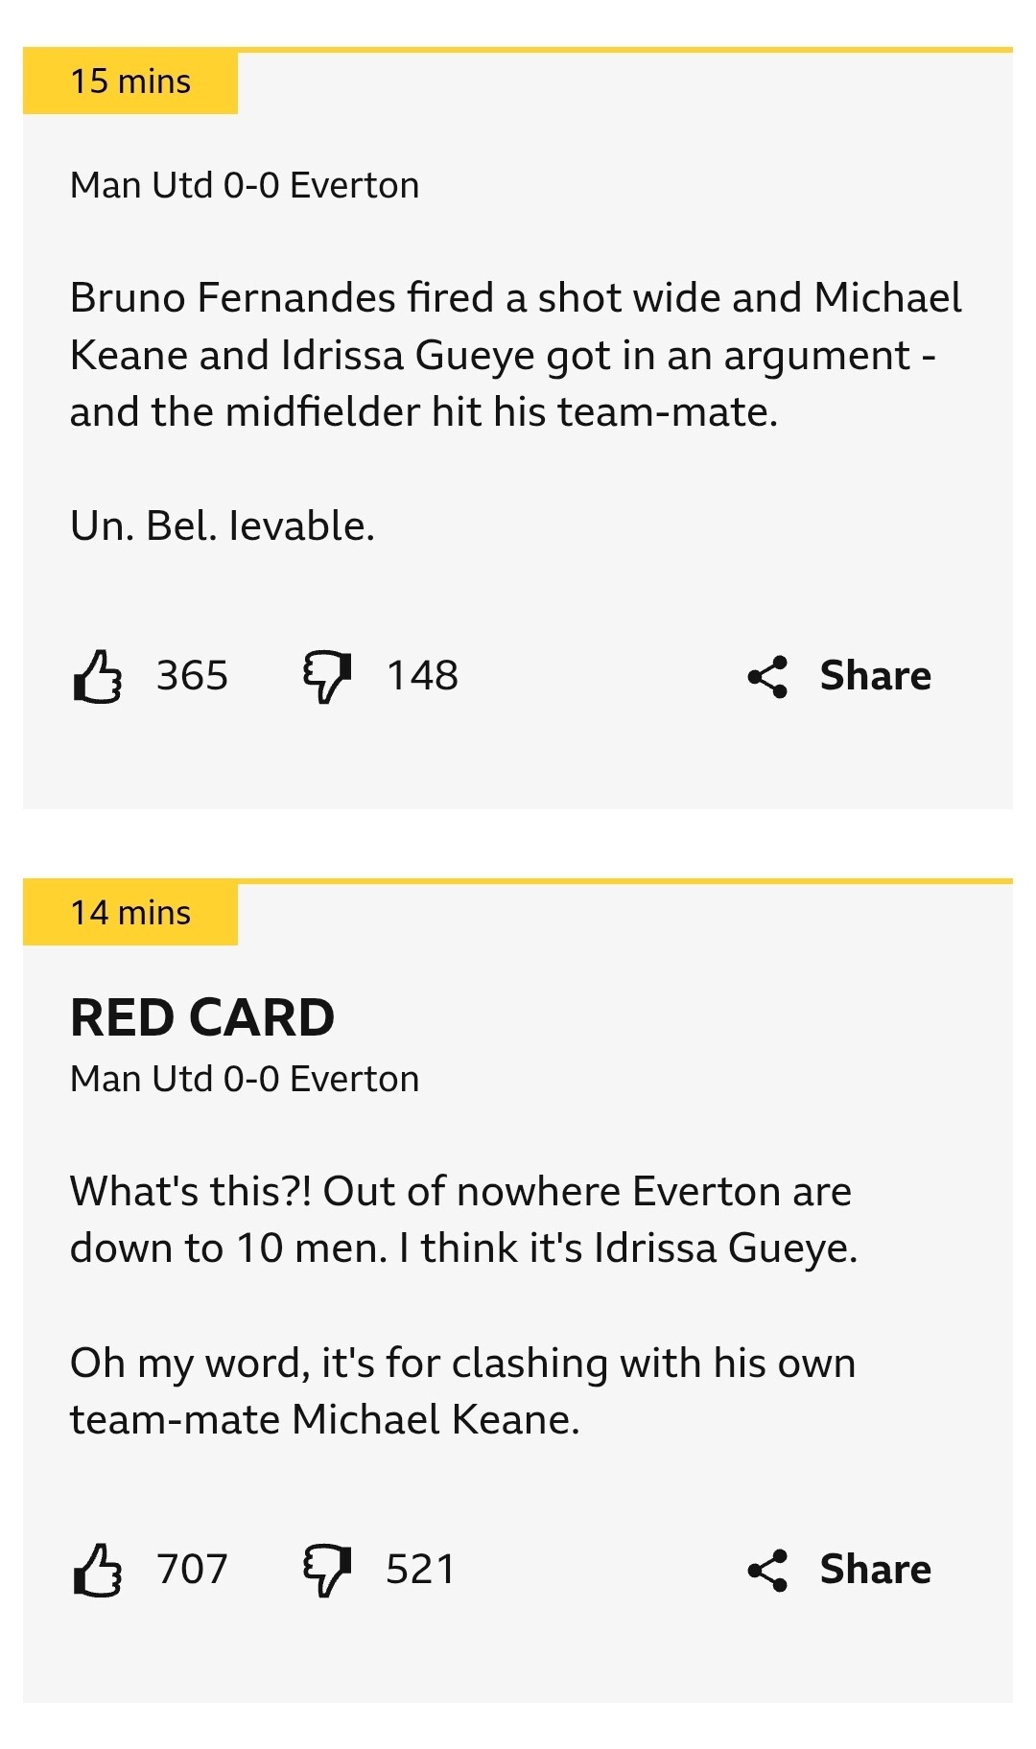Click the 707 likes count

(193, 1570)
